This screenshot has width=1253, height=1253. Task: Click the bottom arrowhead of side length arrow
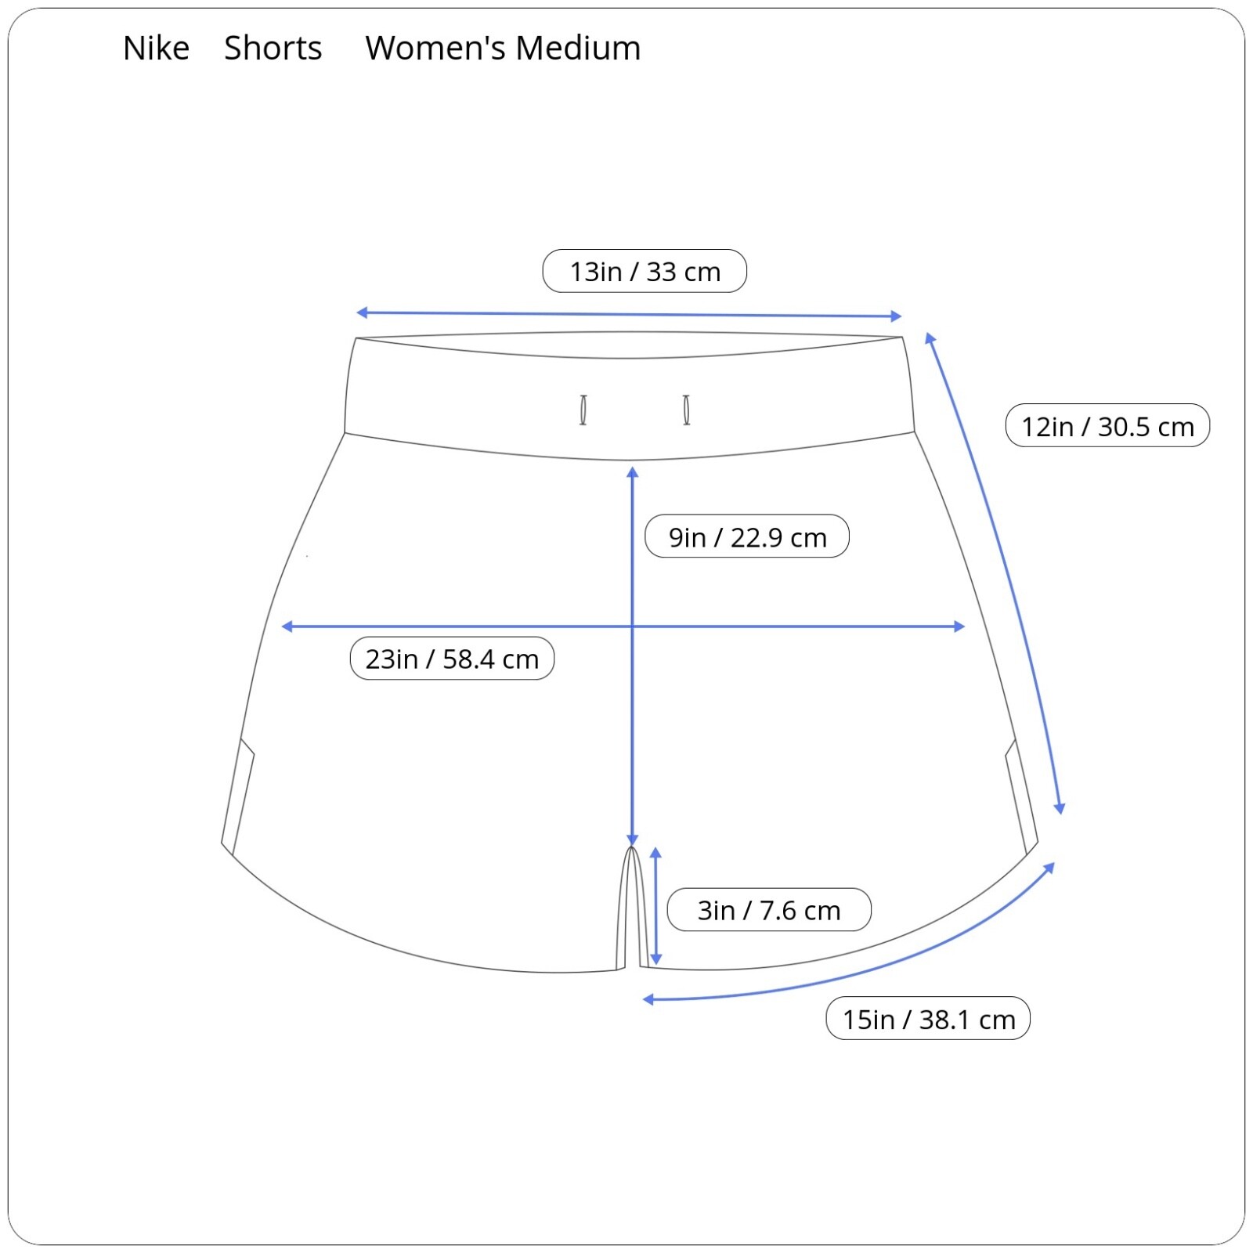[1059, 808]
